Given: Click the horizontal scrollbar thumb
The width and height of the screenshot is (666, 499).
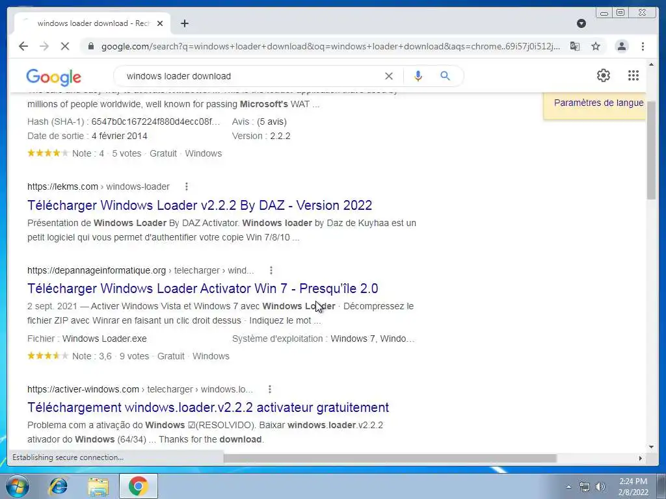Looking at the screenshot, I should coord(390,458).
